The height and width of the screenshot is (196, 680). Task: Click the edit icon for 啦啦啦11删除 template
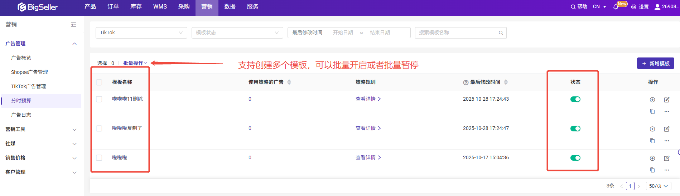coord(666,100)
